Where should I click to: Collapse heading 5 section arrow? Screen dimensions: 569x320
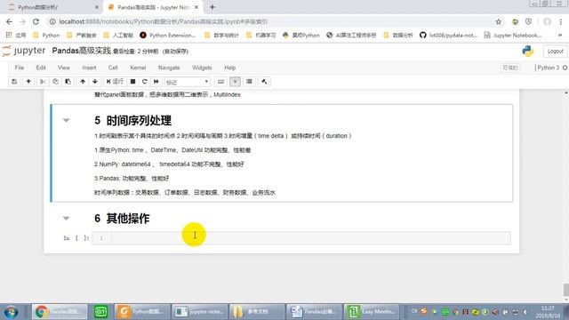click(x=66, y=120)
